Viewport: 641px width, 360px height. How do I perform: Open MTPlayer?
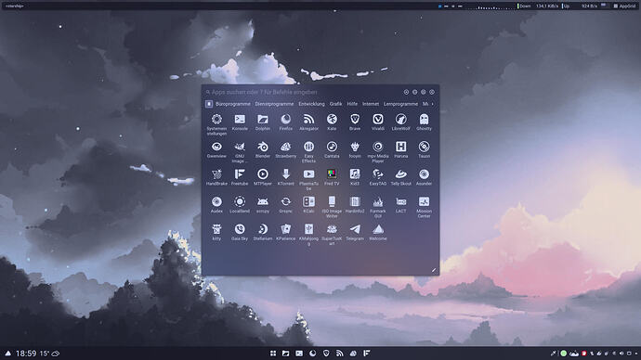[x=263, y=177]
